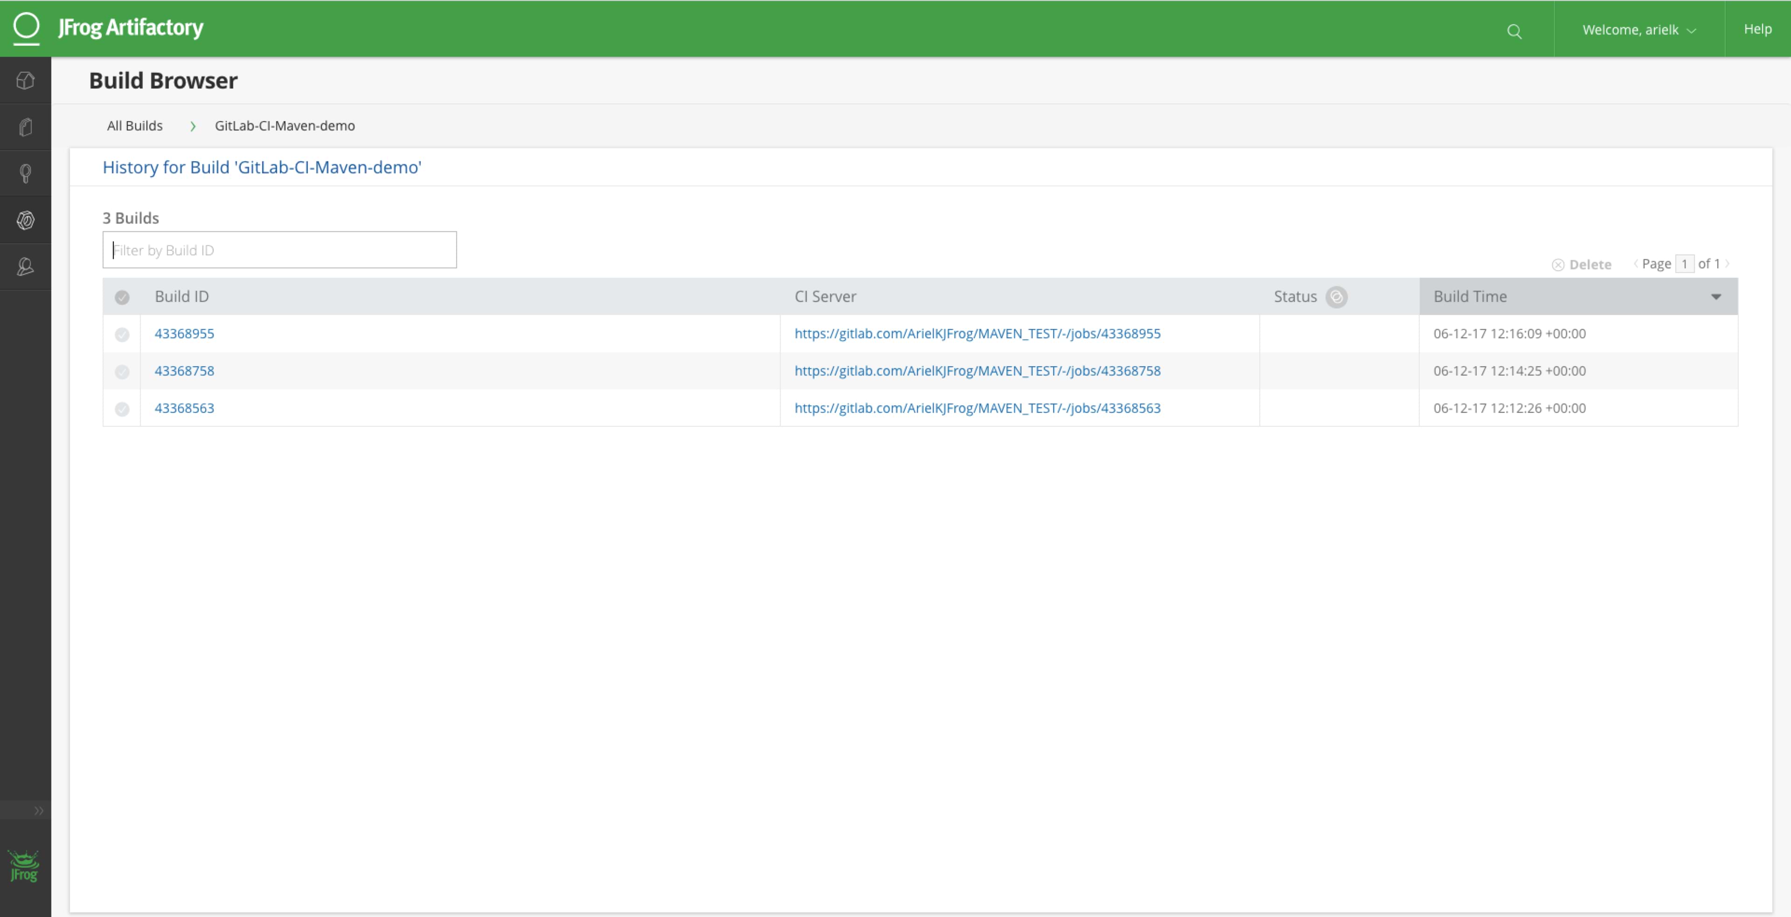Open the Admin (user) icon in the sidebar

point(25,267)
